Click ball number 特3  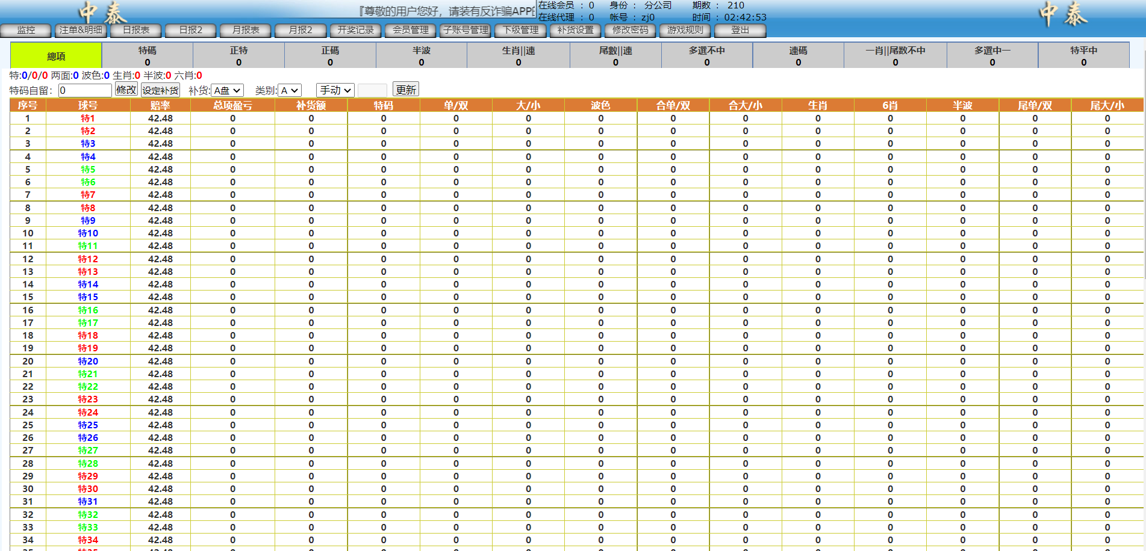click(x=88, y=144)
